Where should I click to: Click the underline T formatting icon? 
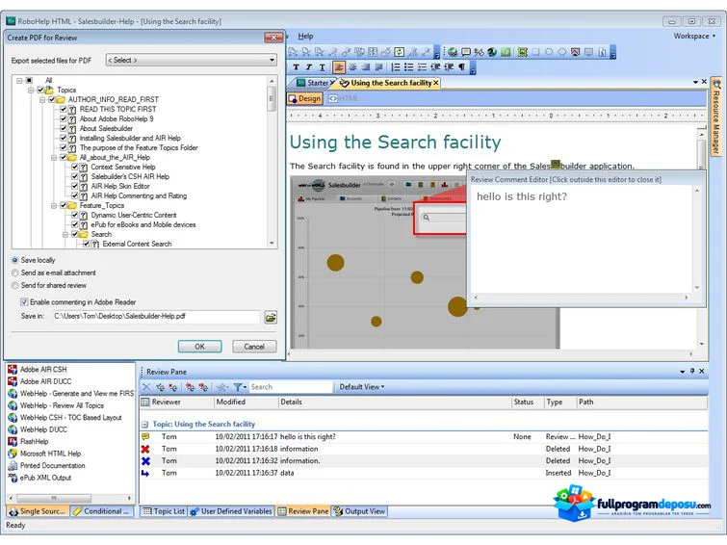[323, 67]
